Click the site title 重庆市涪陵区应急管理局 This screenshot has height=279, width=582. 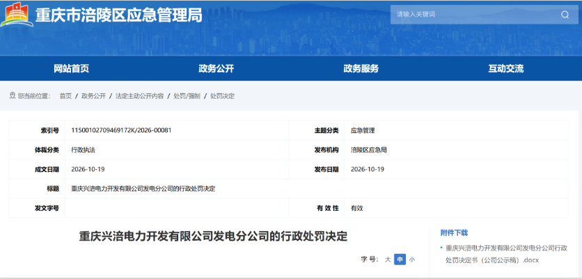tap(119, 15)
